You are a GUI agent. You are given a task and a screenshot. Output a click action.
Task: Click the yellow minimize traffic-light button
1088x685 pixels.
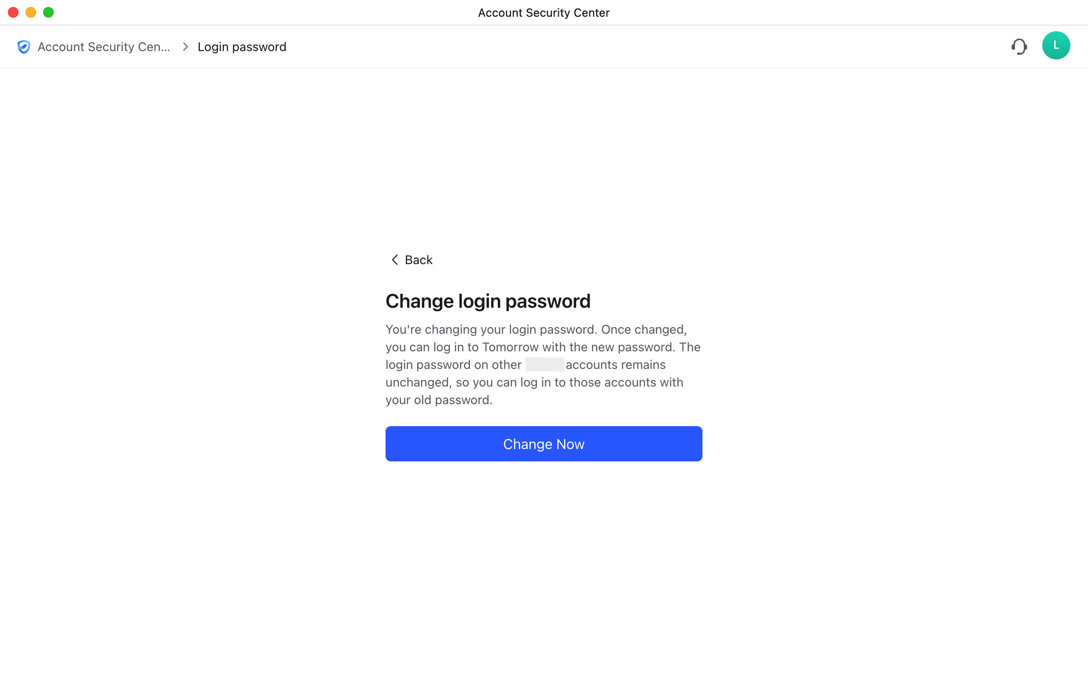(x=31, y=12)
